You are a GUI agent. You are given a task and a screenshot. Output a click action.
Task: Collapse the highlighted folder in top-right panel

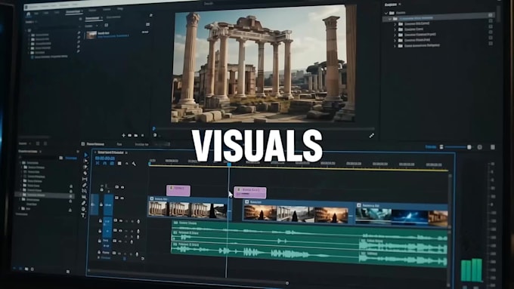[x=390, y=19]
